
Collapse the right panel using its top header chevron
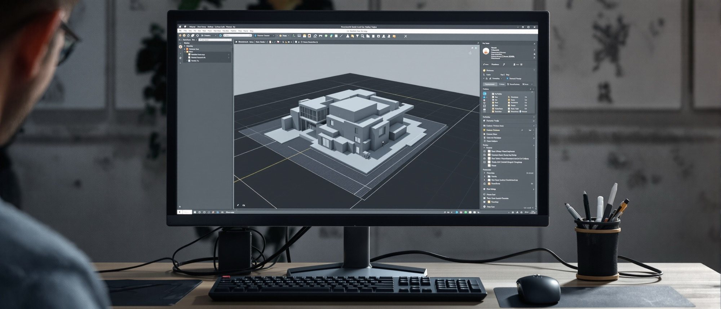[x=534, y=44]
